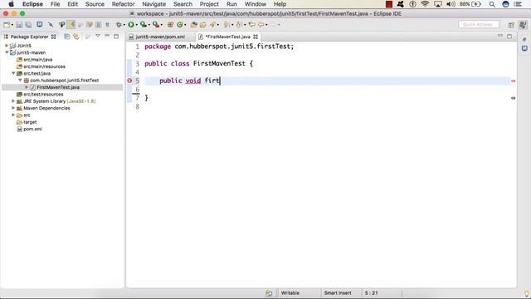Screen dimensions: 531x299
Task: Click the Search flashlight icon
Action: 212,24
